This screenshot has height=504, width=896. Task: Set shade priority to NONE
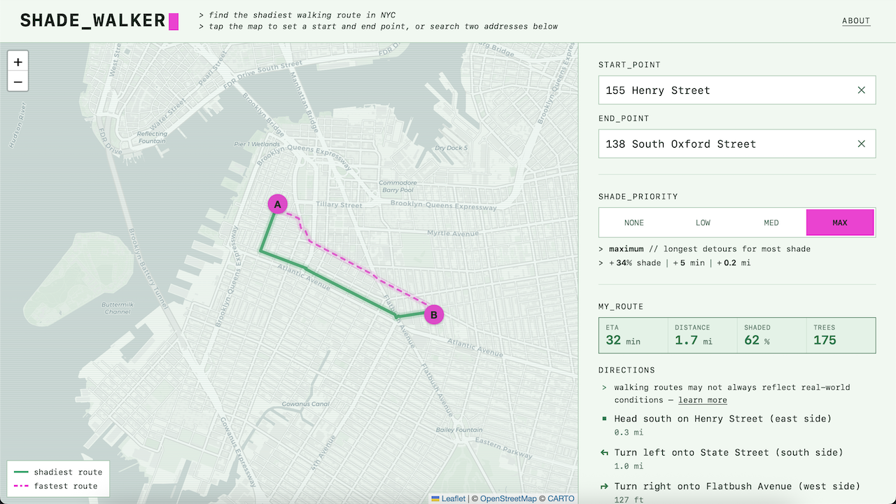634,223
